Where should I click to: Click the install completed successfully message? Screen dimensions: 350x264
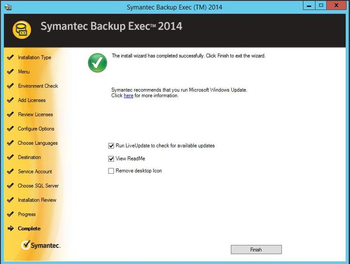188,56
